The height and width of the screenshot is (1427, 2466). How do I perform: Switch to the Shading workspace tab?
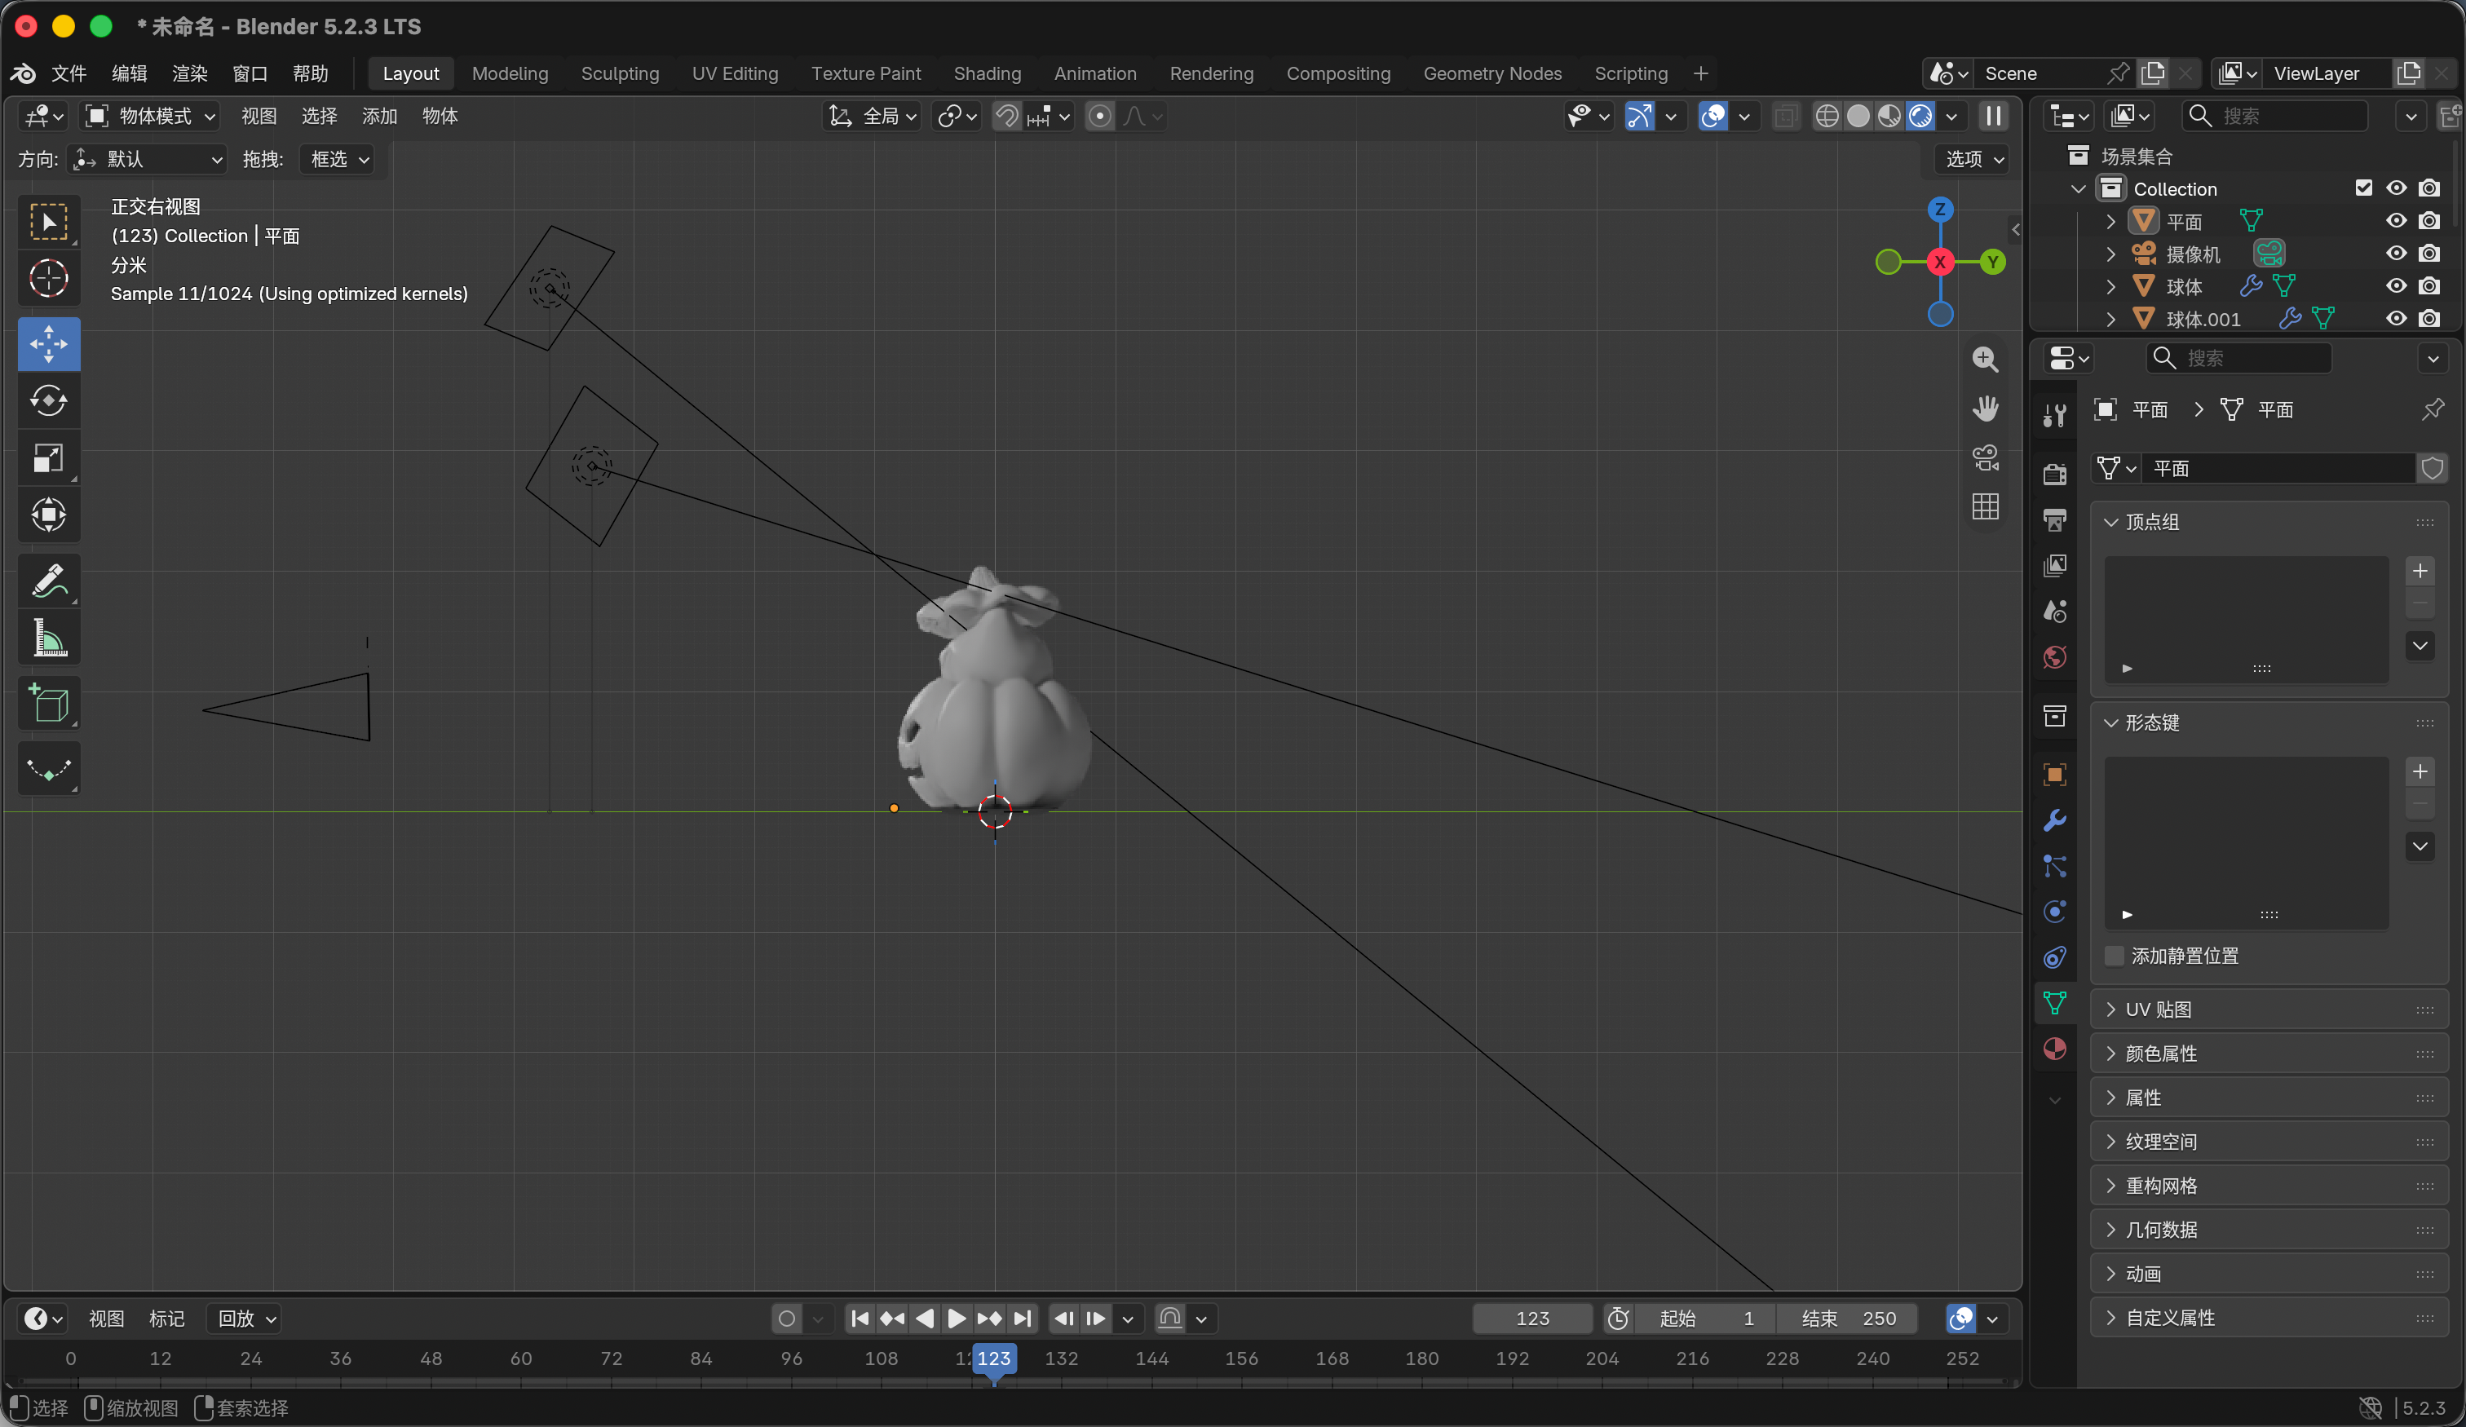click(987, 73)
